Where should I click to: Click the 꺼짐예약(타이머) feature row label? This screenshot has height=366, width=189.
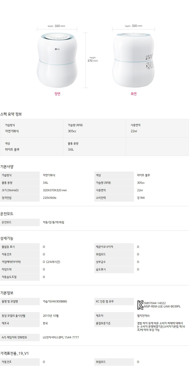(11, 262)
